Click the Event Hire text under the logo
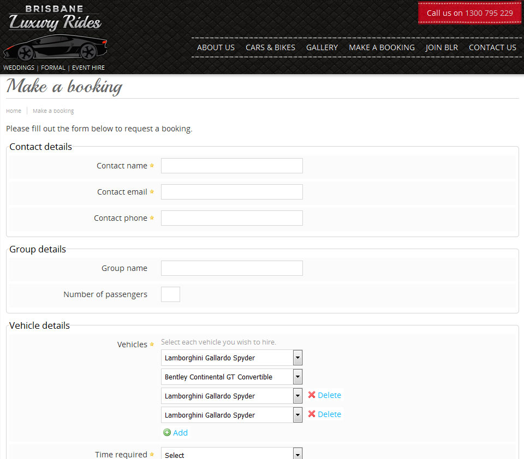524x459 pixels. point(88,68)
